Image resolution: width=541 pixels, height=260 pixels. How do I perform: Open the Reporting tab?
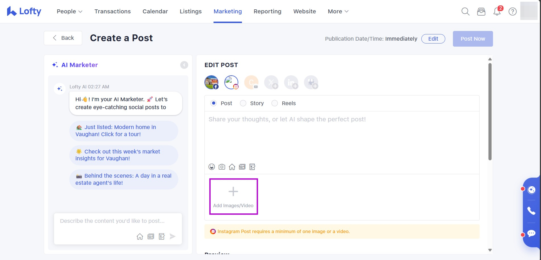point(267,11)
